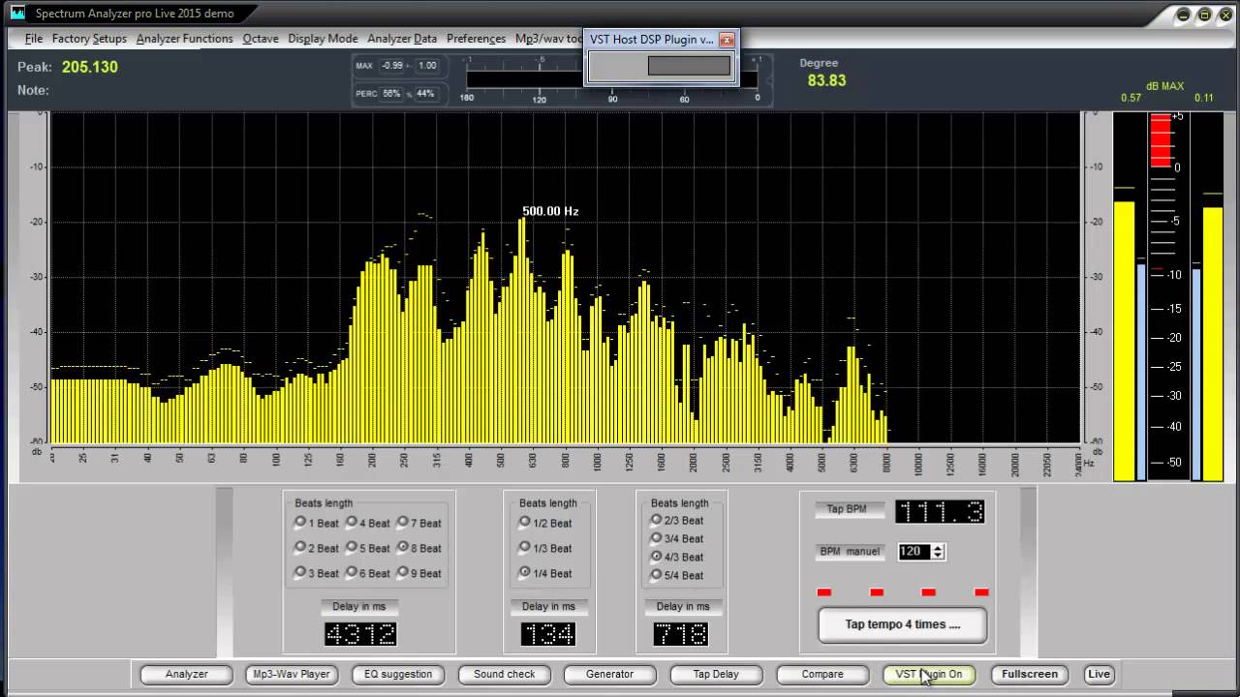Viewport: 1240px width, 697px height.
Task: Click the Peak value 205.130
Action: pyautogui.click(x=90, y=67)
